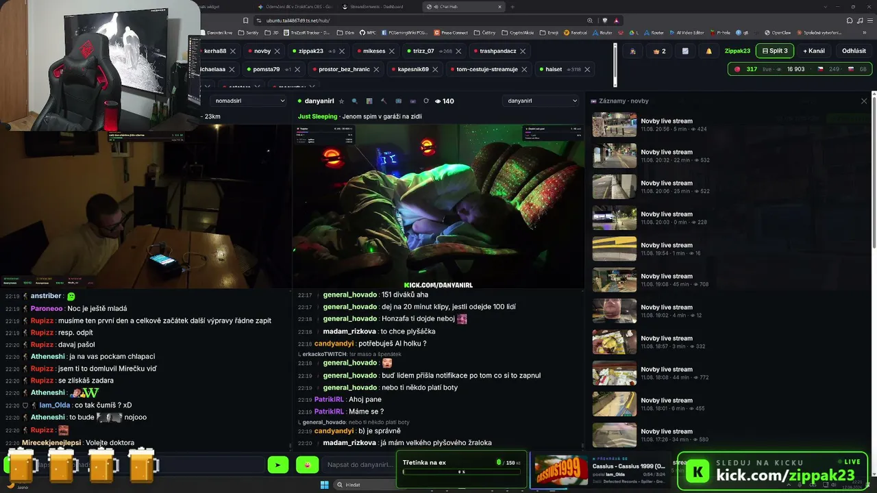Click the crown counter showing 2

[660, 51]
